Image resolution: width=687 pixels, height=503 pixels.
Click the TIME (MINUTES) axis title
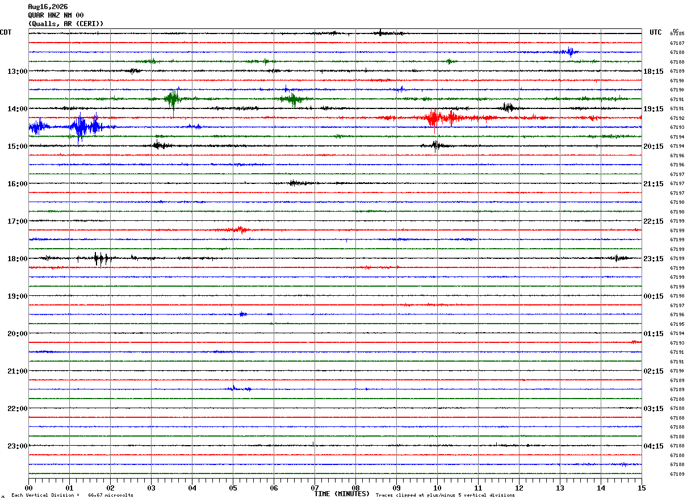click(342, 494)
